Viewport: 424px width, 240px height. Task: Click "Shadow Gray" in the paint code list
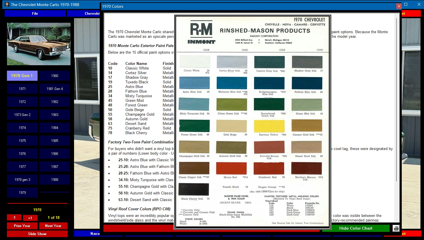point(136,77)
